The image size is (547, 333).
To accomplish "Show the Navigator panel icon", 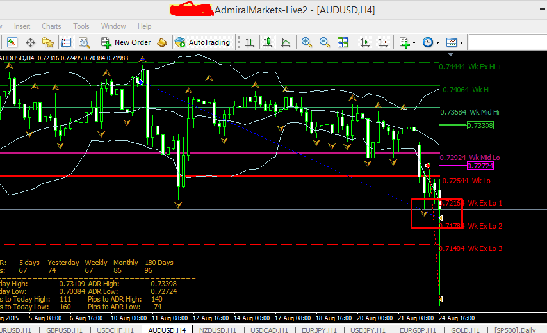I will click(48, 42).
